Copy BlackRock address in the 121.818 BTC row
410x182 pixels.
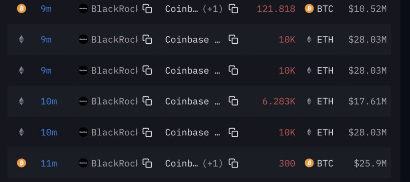click(x=148, y=9)
